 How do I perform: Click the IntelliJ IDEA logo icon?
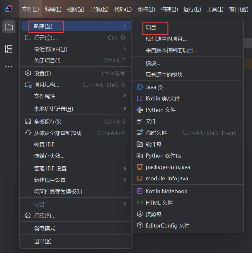[9, 9]
